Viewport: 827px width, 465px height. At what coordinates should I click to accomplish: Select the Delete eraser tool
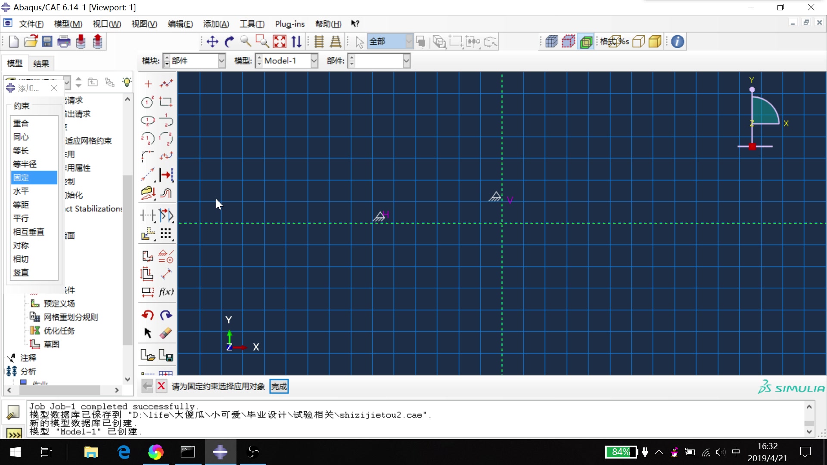pyautogui.click(x=166, y=333)
